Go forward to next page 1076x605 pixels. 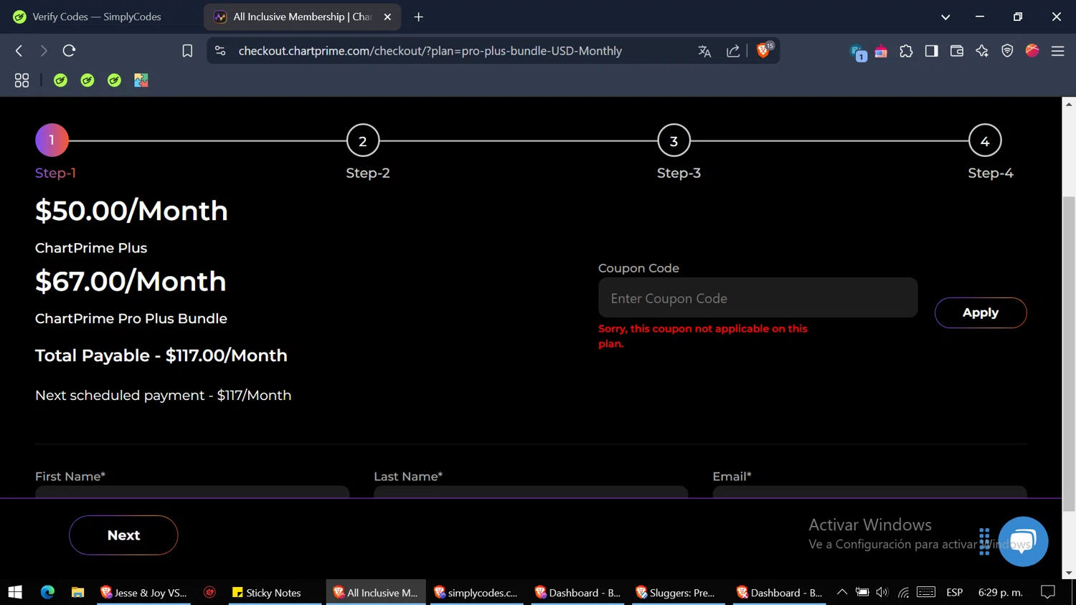[x=44, y=51]
